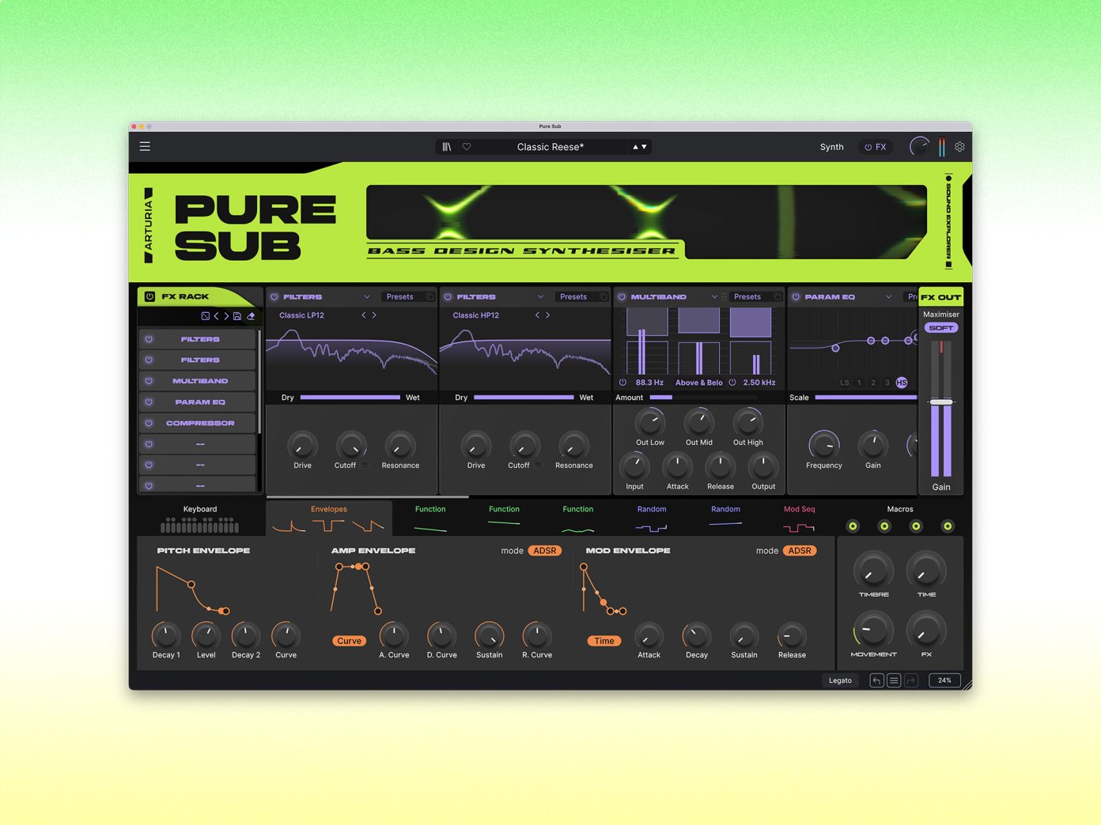This screenshot has width=1101, height=825.
Task: Change Mod Envelope ADSR mode
Action: (800, 551)
